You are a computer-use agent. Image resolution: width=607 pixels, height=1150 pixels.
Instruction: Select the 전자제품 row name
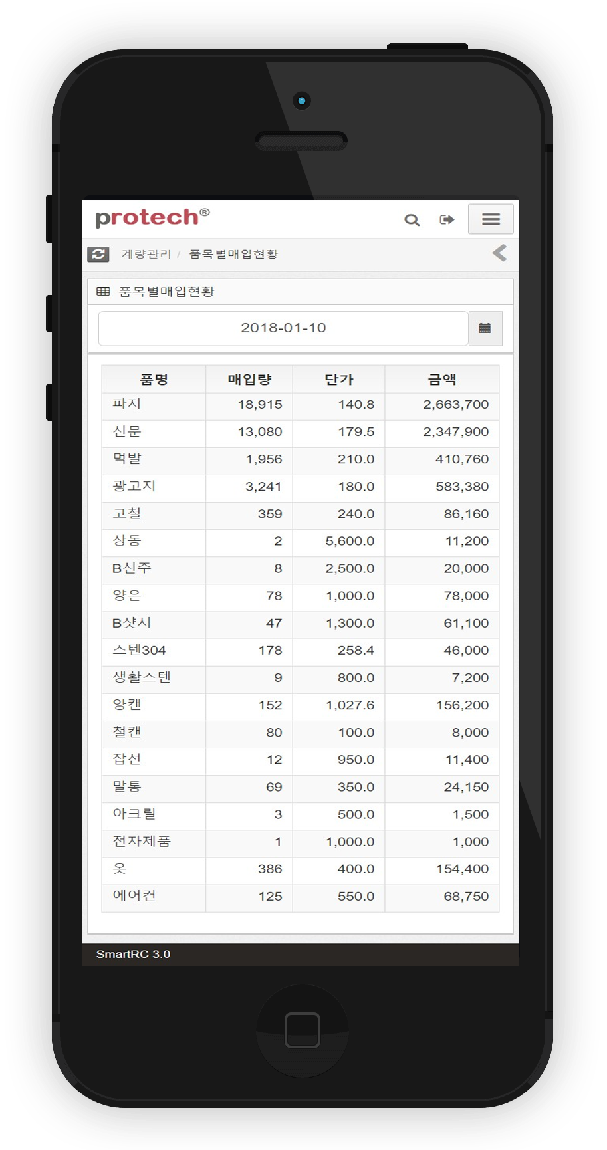point(142,841)
